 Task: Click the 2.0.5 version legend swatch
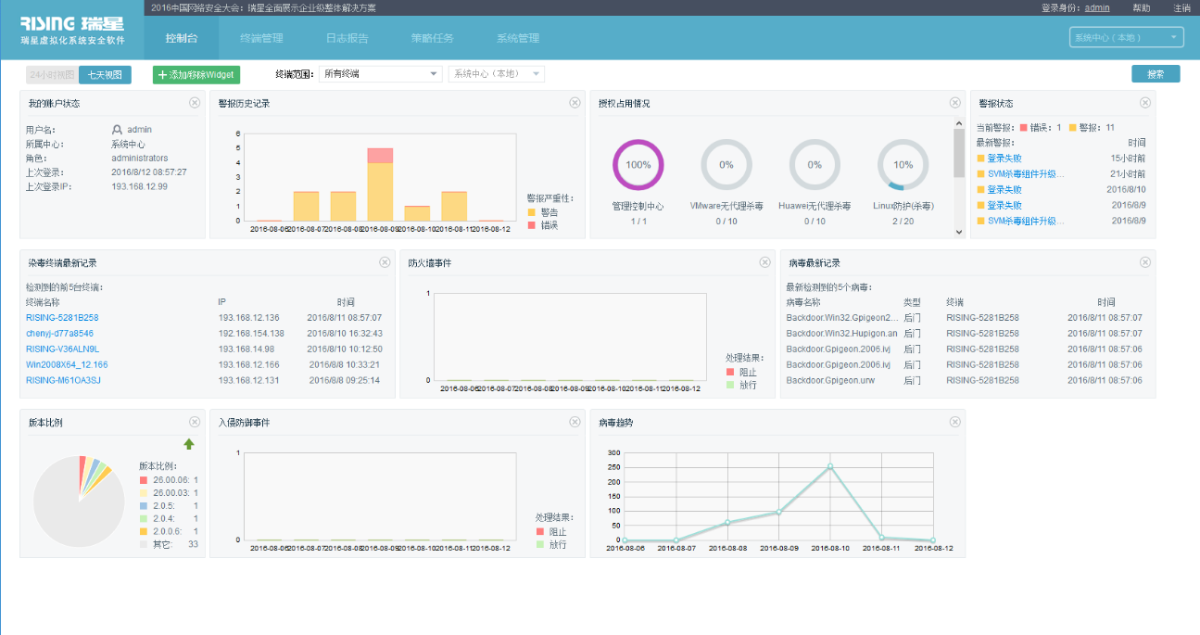click(144, 506)
